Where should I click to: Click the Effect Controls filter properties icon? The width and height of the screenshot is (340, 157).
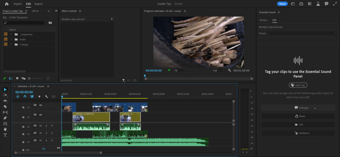click(x=123, y=80)
